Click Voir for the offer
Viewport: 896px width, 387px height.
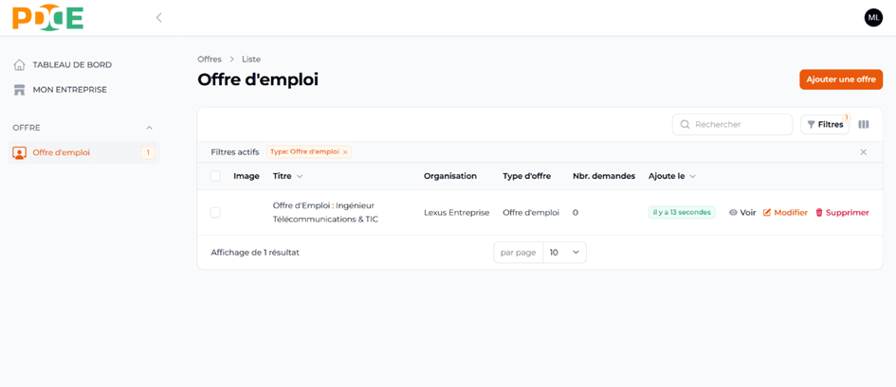pyautogui.click(x=742, y=213)
